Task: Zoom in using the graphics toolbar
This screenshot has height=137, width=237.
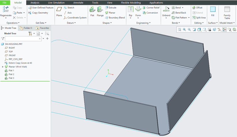Action: click(184, 30)
